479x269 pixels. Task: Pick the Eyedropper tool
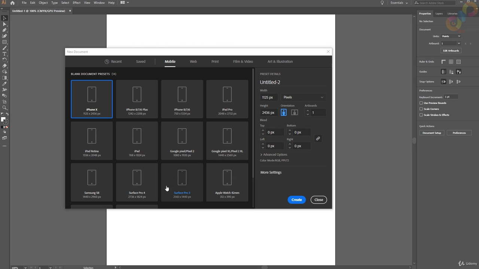coord(4,84)
